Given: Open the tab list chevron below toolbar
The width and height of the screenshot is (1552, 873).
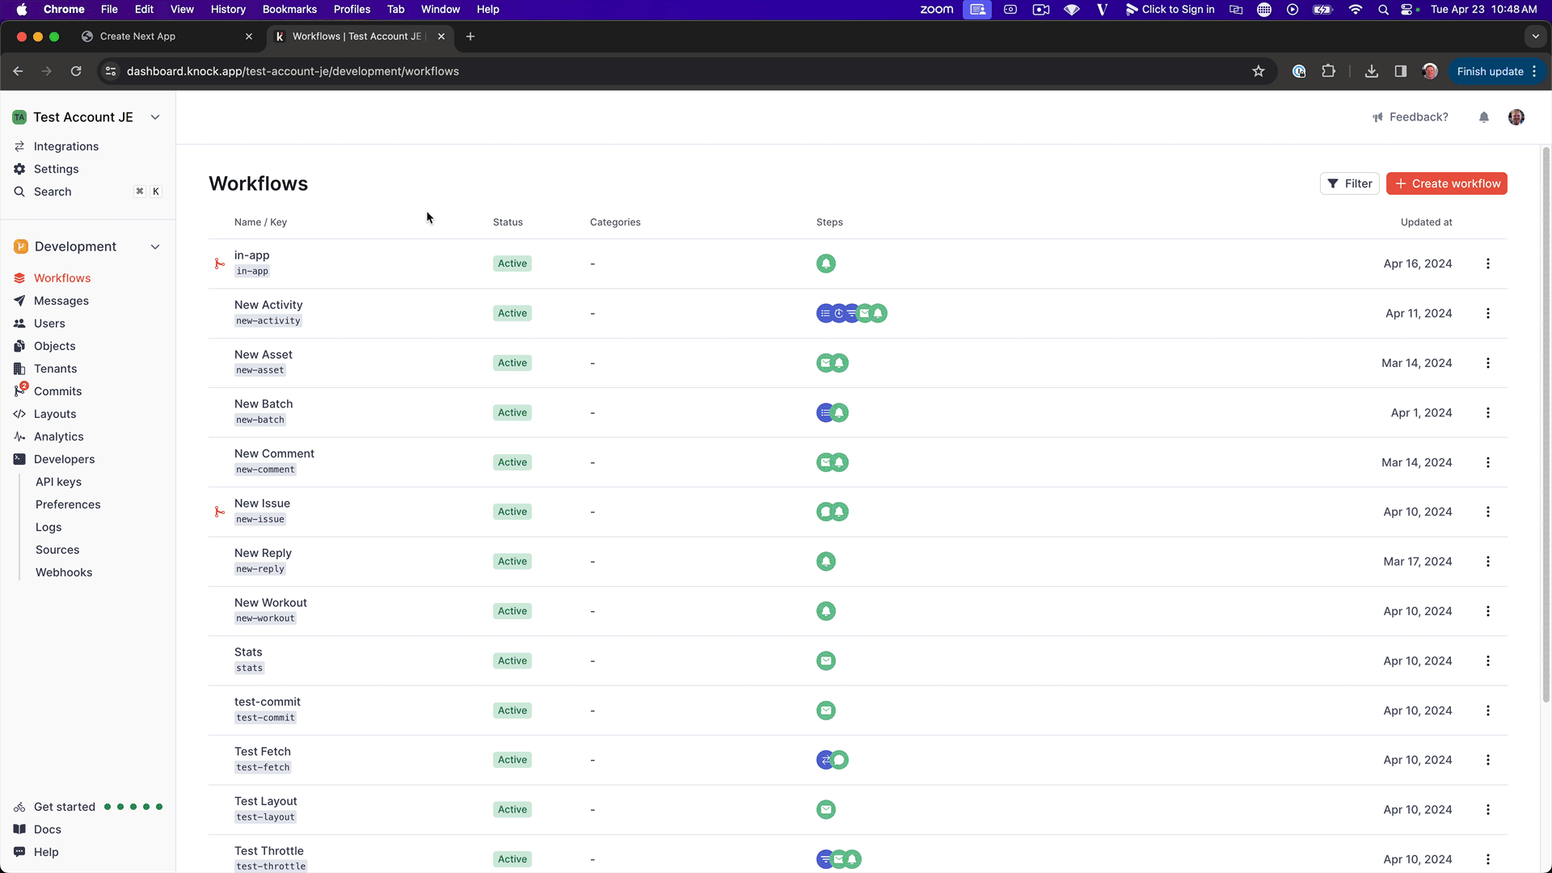Looking at the screenshot, I should (x=1534, y=36).
